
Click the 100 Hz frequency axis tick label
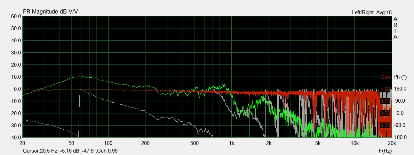pos(108,144)
